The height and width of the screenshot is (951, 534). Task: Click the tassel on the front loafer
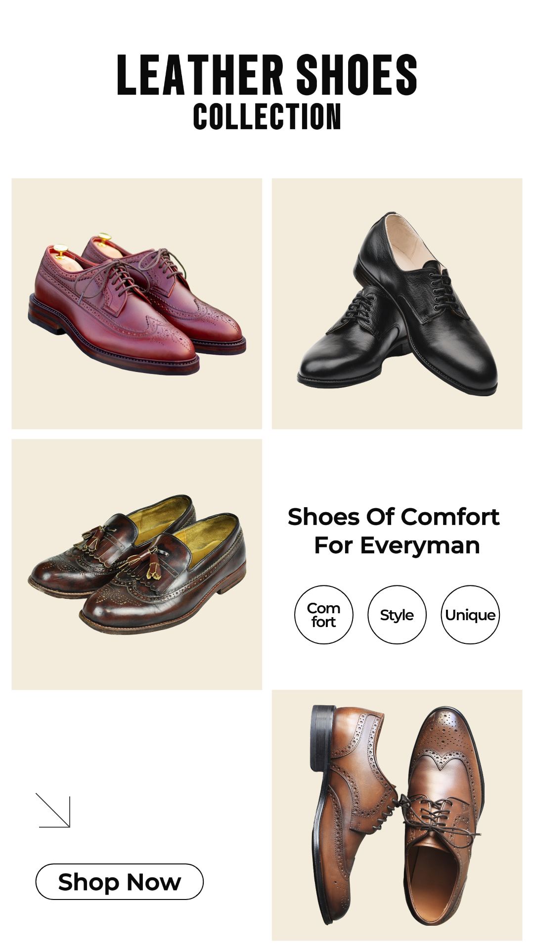click(148, 565)
